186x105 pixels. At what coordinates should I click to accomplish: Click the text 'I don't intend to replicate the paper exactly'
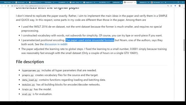point(42,16)
